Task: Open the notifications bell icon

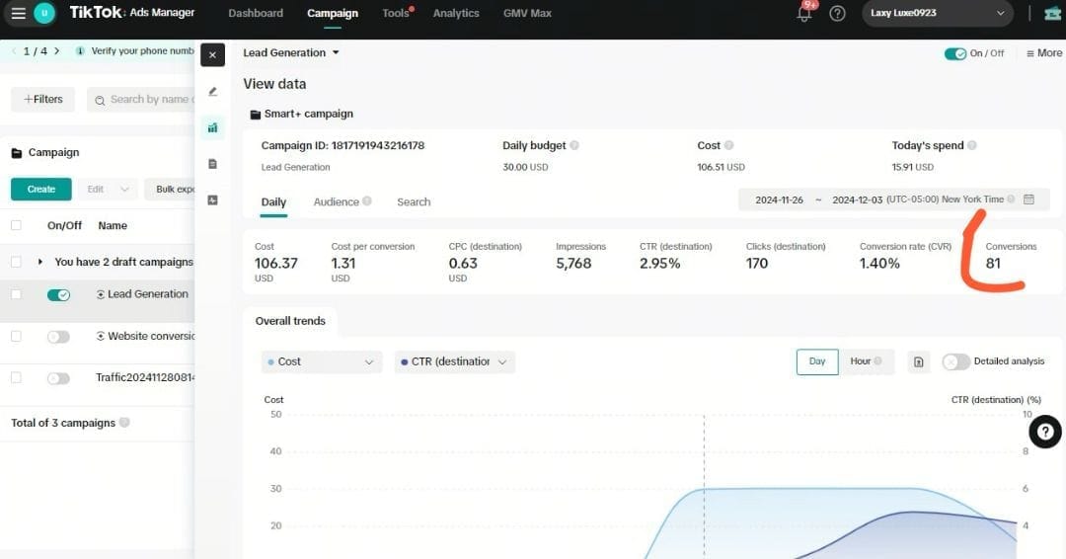Action: click(804, 14)
